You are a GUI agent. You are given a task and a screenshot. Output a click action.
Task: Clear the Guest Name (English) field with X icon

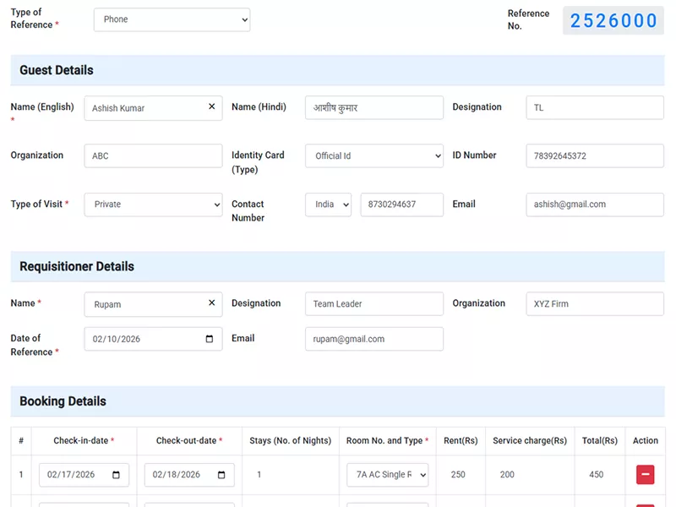coord(212,106)
